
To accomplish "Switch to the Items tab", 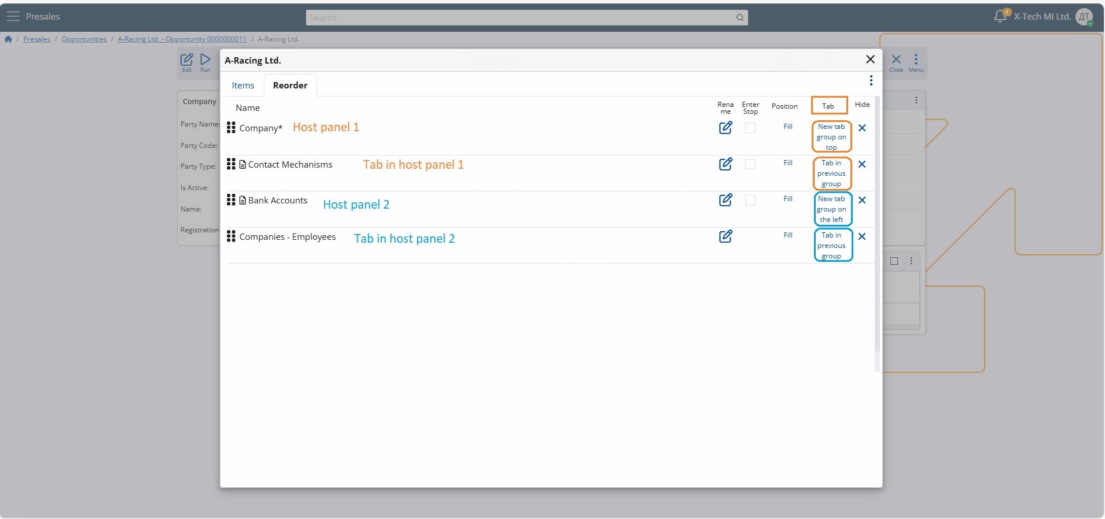I will (243, 86).
